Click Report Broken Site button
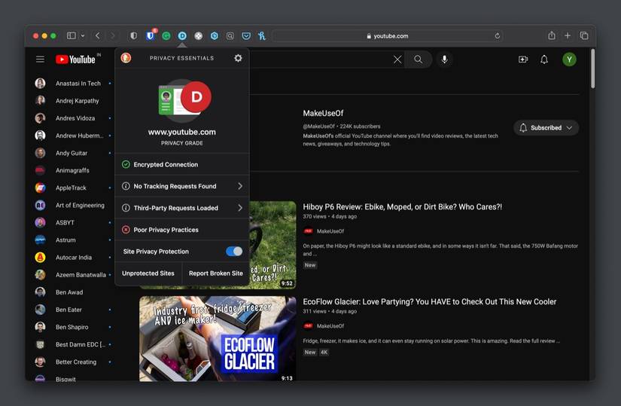This screenshot has width=621, height=406. (x=215, y=273)
